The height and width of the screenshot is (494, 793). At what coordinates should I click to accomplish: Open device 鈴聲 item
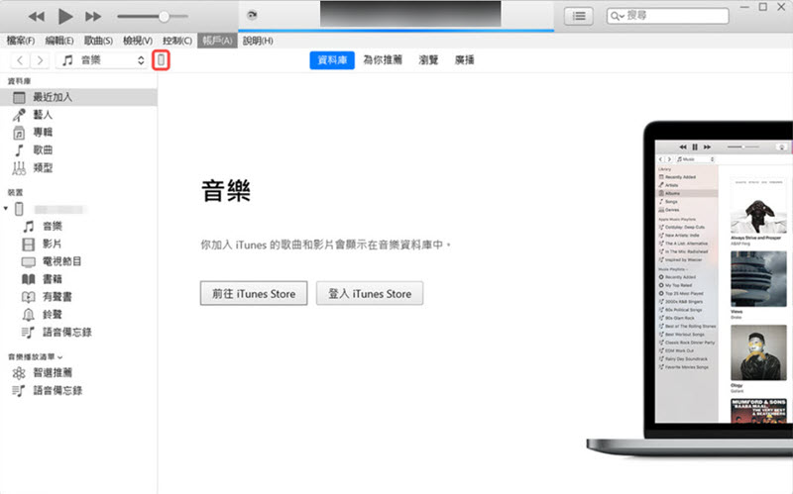click(78, 315)
